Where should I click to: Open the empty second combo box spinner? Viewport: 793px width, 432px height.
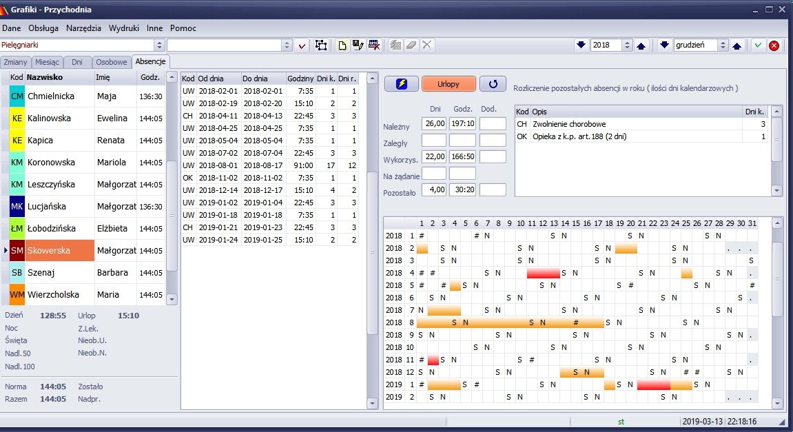pos(287,45)
